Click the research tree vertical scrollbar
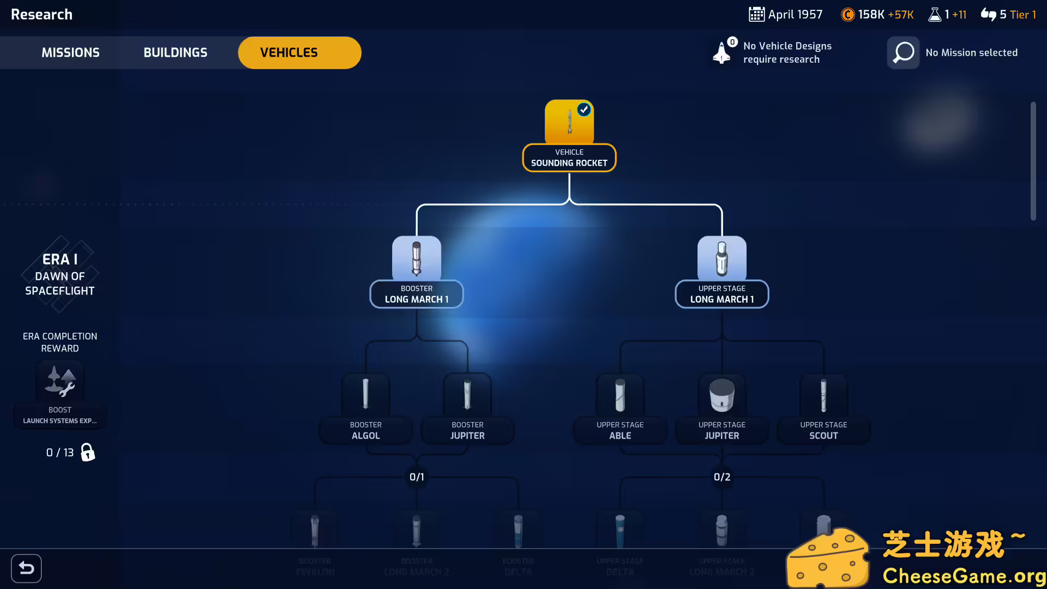This screenshot has height=589, width=1047. [1033, 161]
